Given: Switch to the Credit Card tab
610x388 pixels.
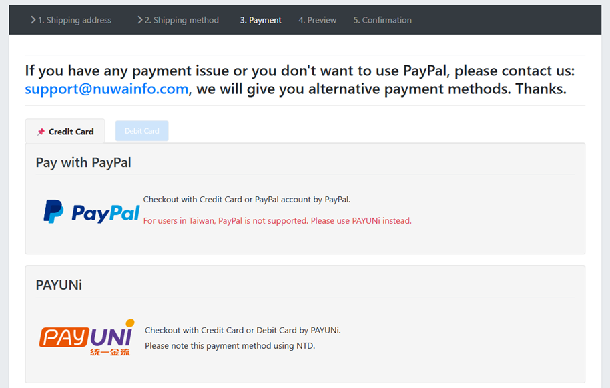Looking at the screenshot, I should point(65,131).
